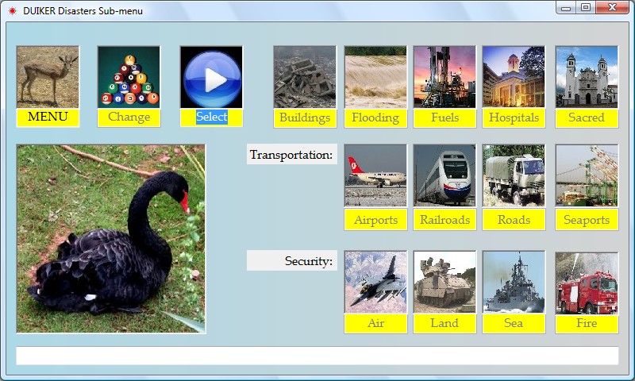Screen dimensions: 635x381
Task: Select the Fuels oil rig image
Action: 444,77
